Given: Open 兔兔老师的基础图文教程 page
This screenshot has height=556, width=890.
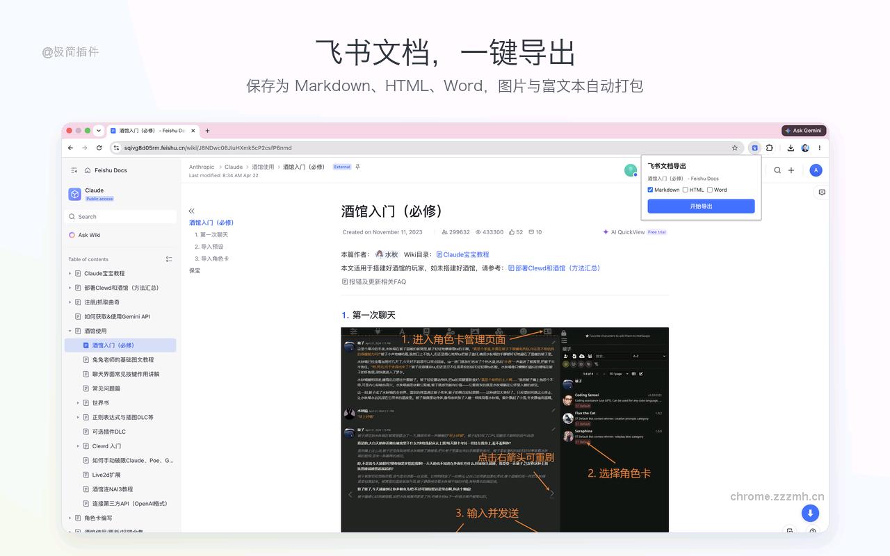Looking at the screenshot, I should point(123,360).
